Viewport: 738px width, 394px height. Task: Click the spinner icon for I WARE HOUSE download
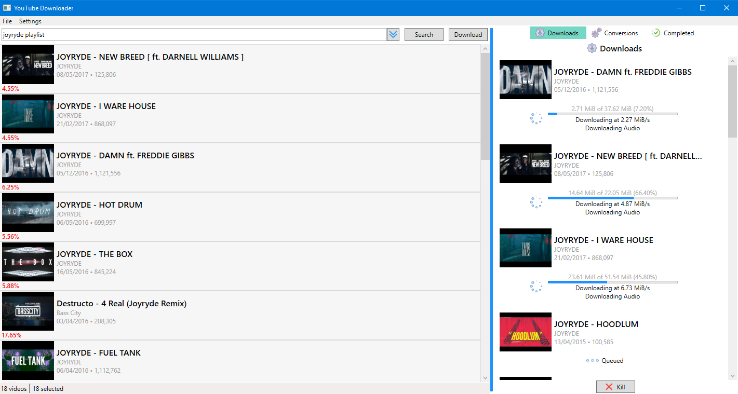[x=536, y=286]
